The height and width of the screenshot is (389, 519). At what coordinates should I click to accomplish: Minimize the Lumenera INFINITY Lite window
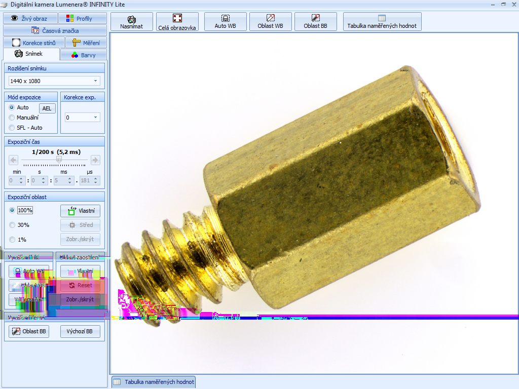pos(493,5)
